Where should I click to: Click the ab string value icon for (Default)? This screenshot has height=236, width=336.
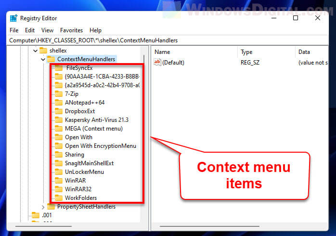157,63
